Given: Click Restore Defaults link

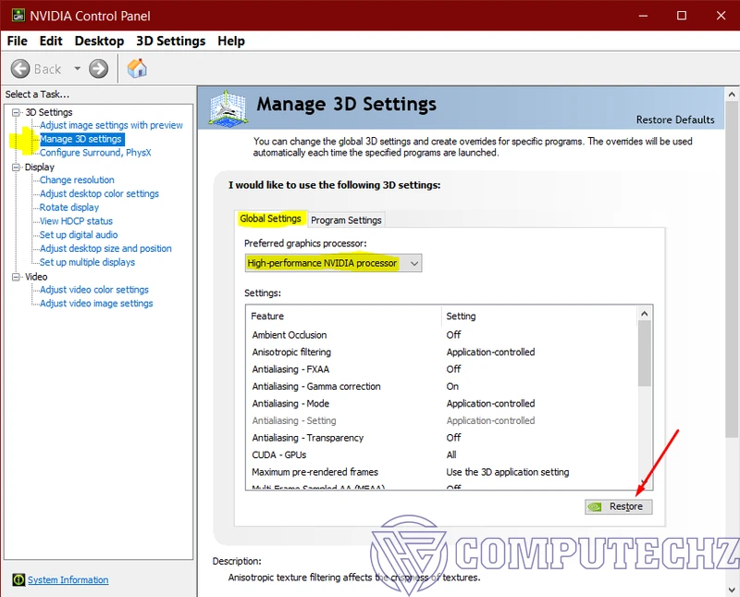Looking at the screenshot, I should [675, 120].
